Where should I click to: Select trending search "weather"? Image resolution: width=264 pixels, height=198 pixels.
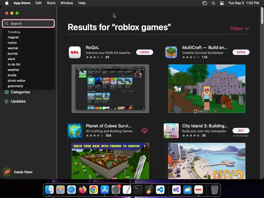click(13, 70)
